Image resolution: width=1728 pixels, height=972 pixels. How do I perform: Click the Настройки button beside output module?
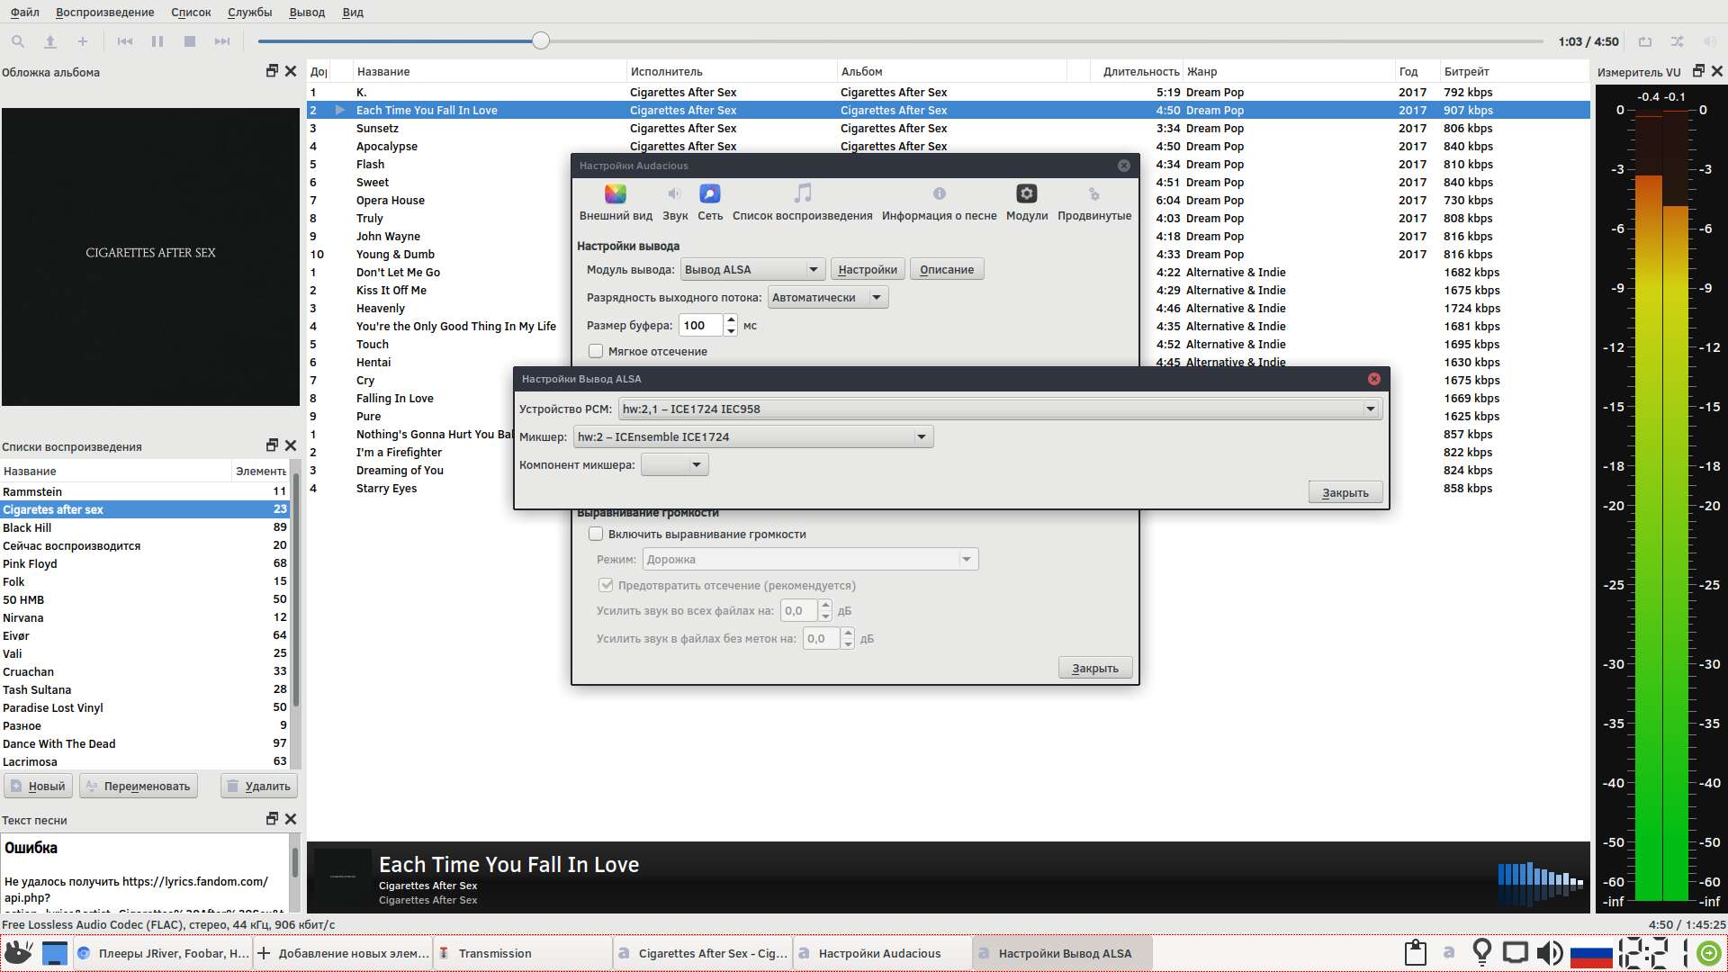tap(868, 269)
